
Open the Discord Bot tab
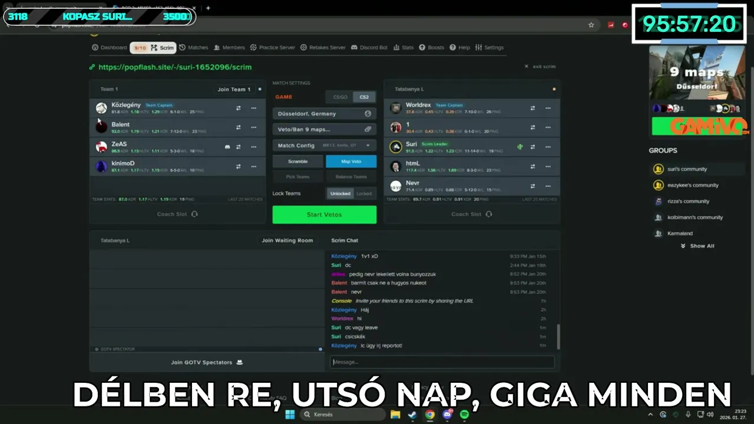coord(369,48)
